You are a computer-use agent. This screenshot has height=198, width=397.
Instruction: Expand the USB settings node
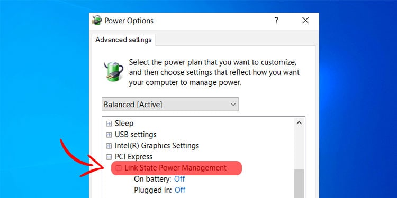point(109,135)
